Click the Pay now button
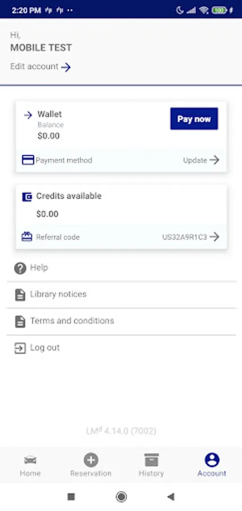This screenshot has height=511, width=242. (x=194, y=119)
